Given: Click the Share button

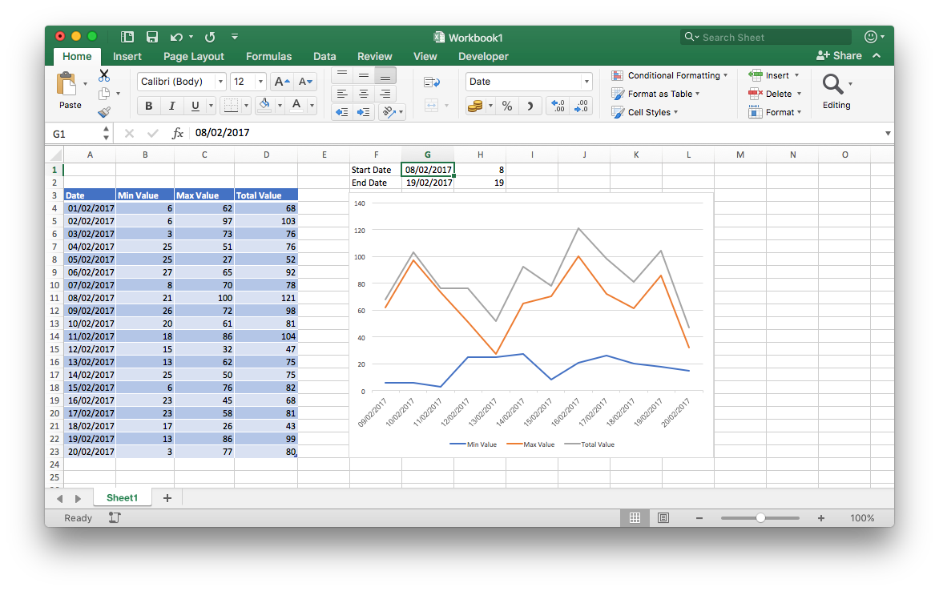Looking at the screenshot, I should (839, 56).
